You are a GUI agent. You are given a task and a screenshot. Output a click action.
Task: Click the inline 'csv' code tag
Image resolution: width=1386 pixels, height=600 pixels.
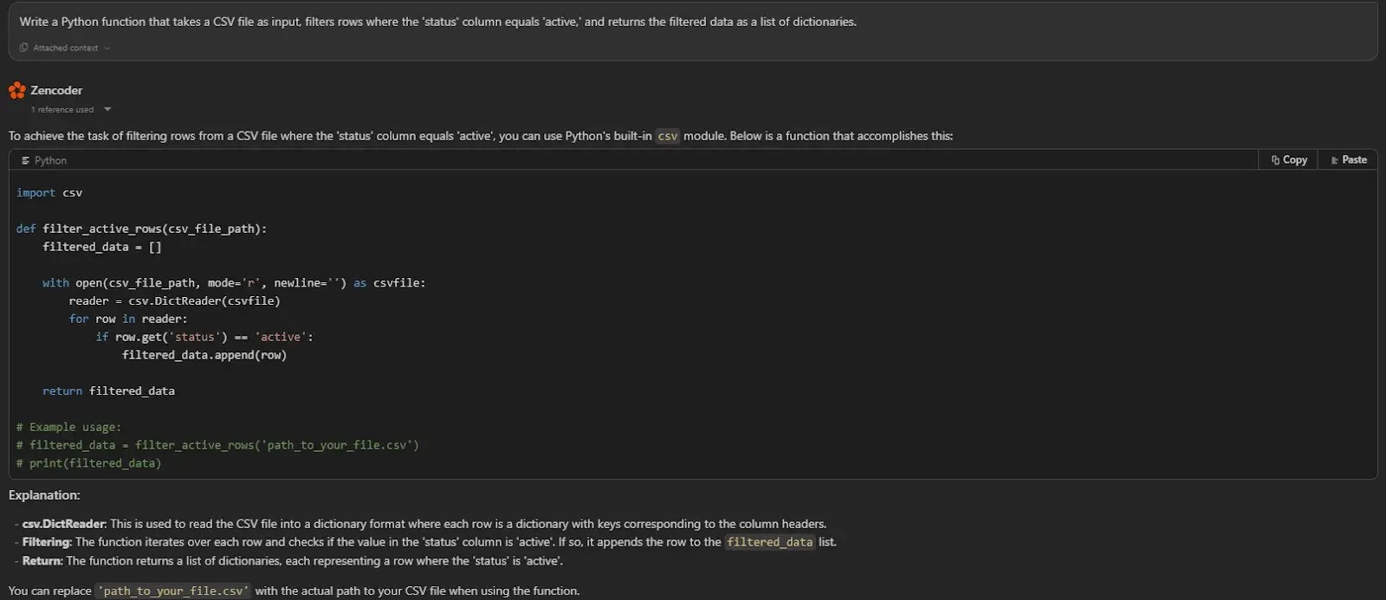(667, 136)
